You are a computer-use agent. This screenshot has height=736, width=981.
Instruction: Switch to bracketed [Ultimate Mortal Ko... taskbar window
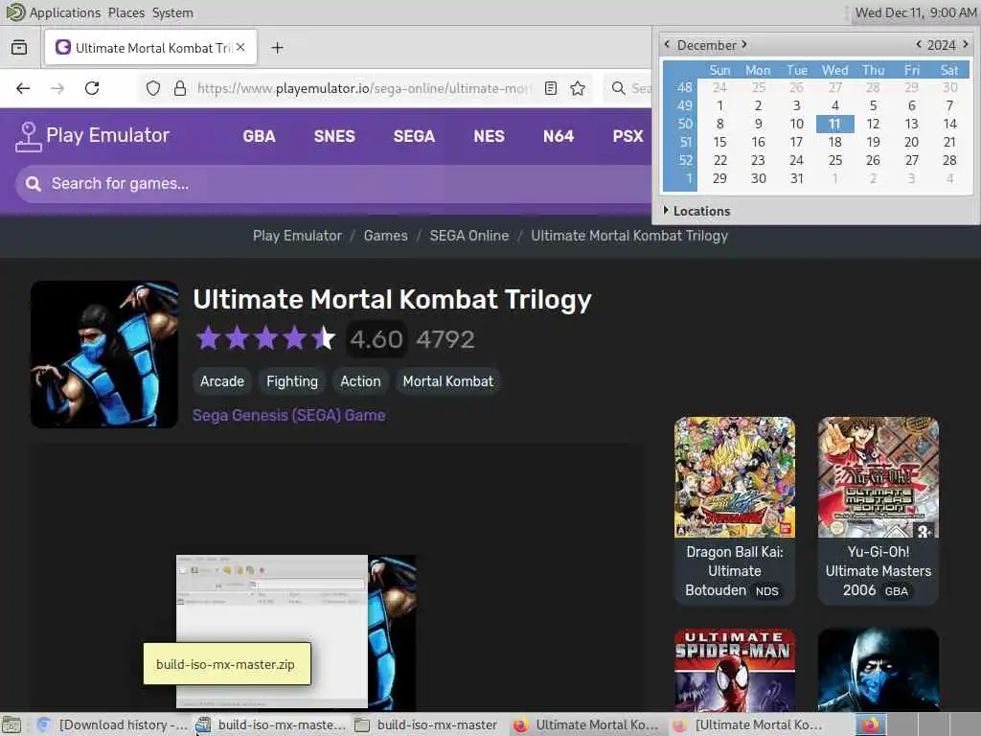pos(747,724)
